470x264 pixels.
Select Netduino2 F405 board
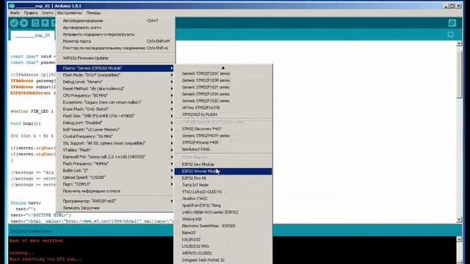[223, 149]
